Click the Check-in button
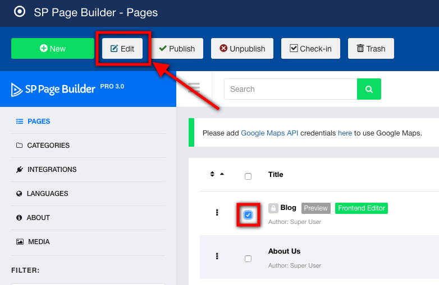This screenshot has height=285, width=439. click(310, 49)
